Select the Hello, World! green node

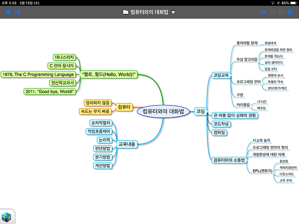(x=109, y=74)
